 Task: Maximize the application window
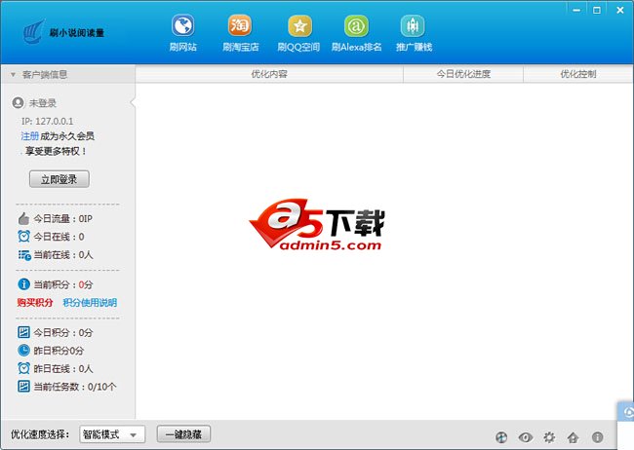(597, 10)
